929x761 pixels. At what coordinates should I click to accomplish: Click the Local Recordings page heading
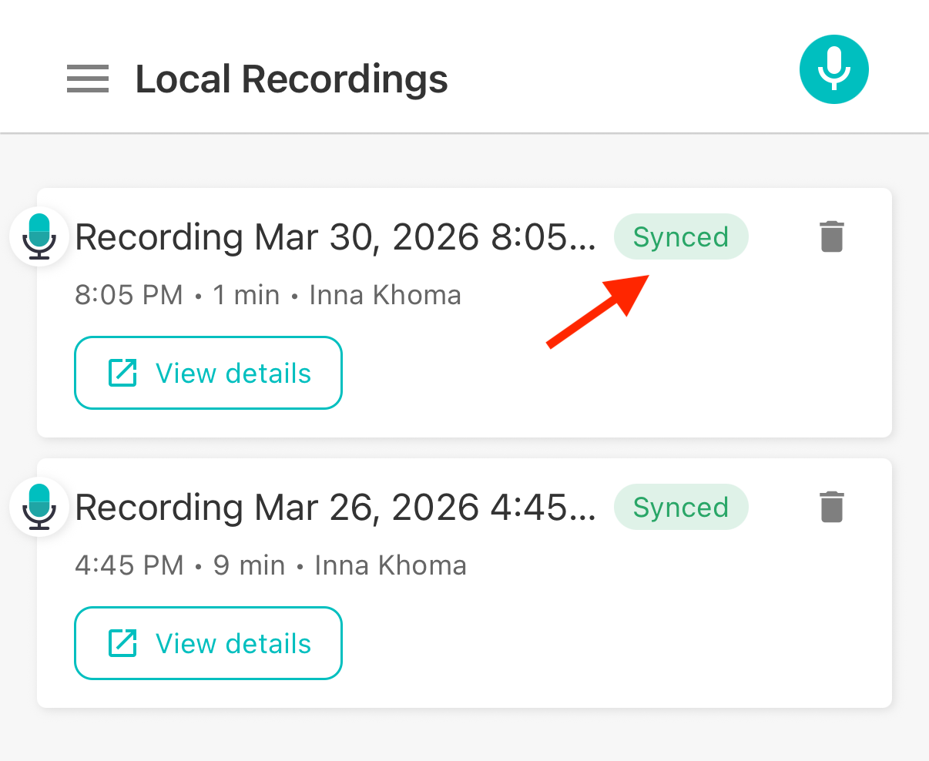[291, 79]
